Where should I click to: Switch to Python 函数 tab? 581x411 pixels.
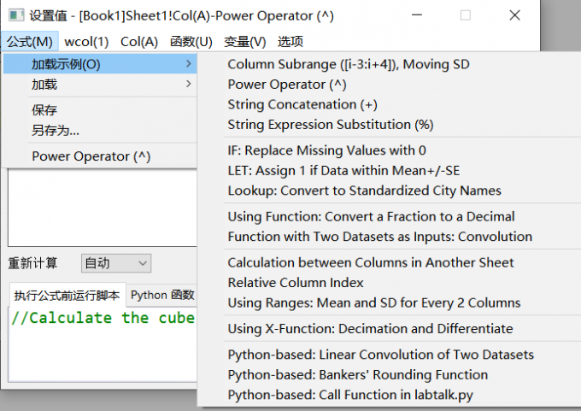click(x=162, y=295)
